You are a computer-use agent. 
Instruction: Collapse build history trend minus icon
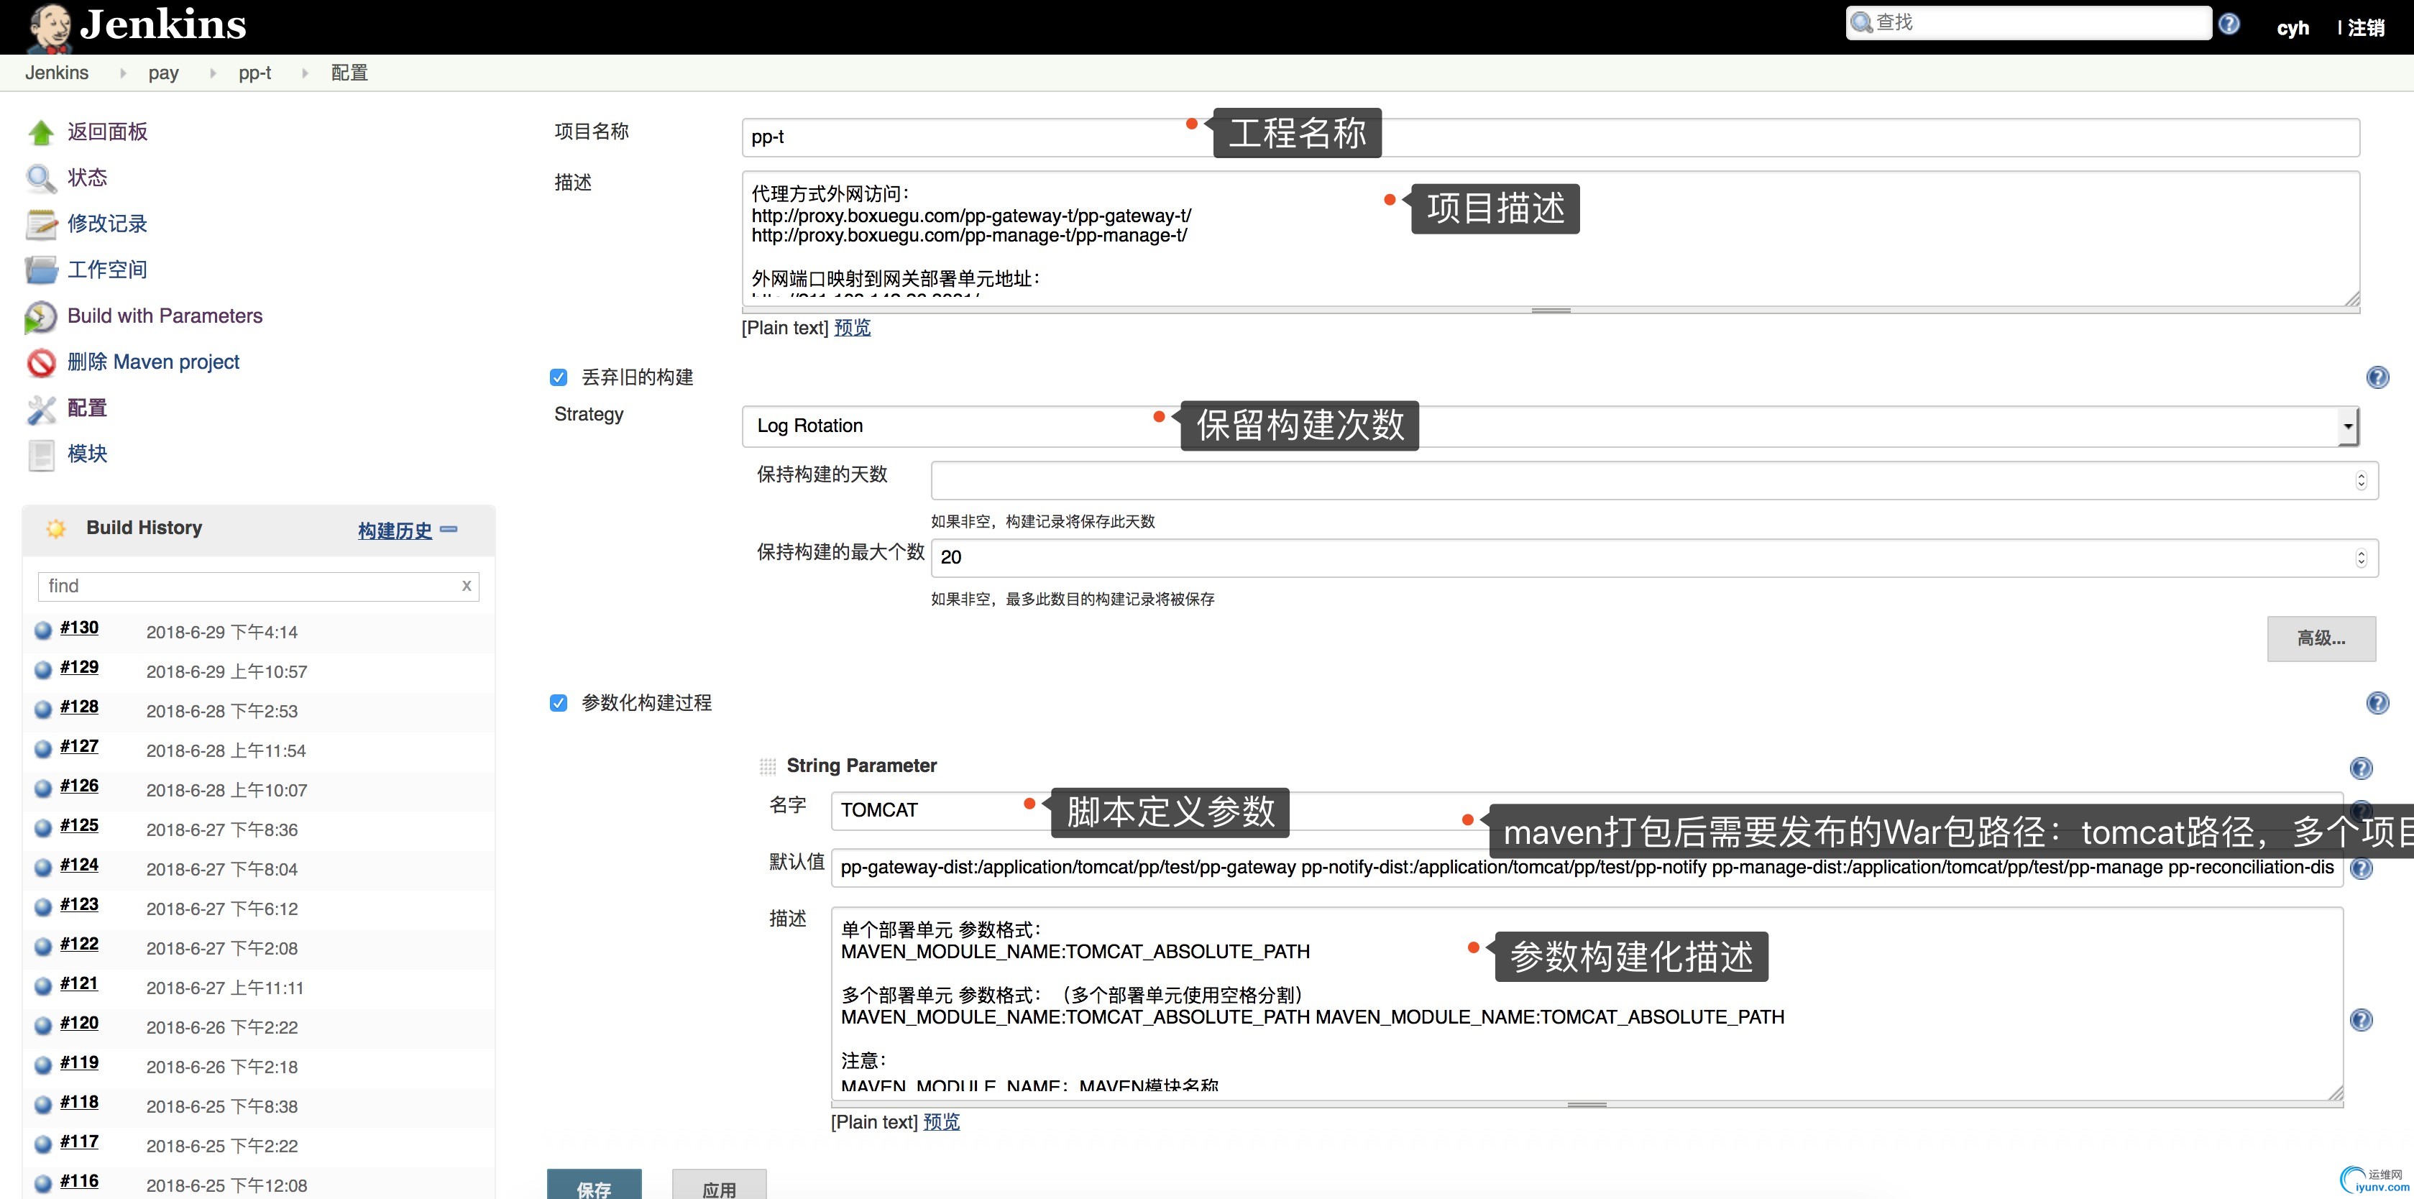pyautogui.click(x=449, y=529)
